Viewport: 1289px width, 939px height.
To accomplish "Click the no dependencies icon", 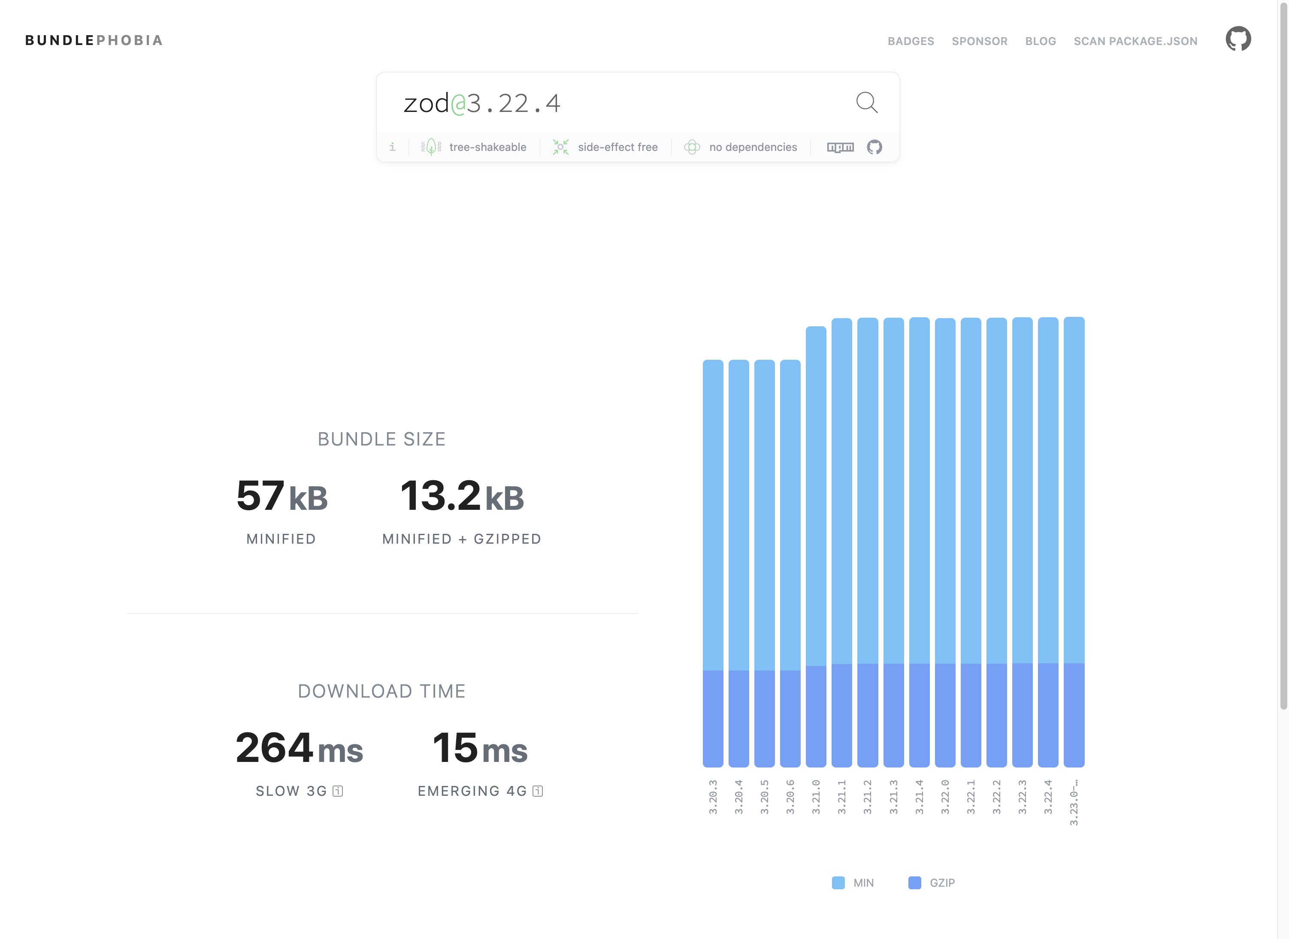I will [692, 147].
